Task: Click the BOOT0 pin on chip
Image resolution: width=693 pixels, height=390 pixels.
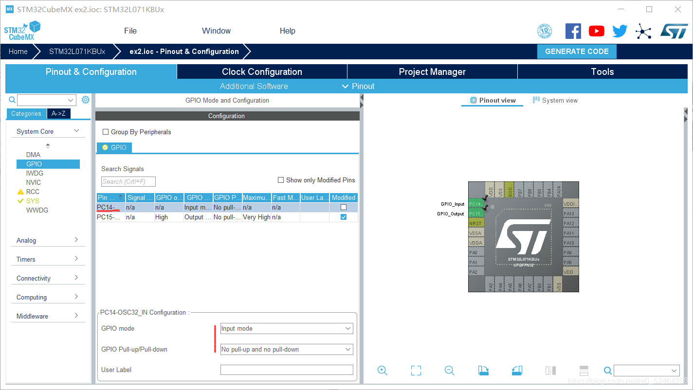Action: click(510, 190)
